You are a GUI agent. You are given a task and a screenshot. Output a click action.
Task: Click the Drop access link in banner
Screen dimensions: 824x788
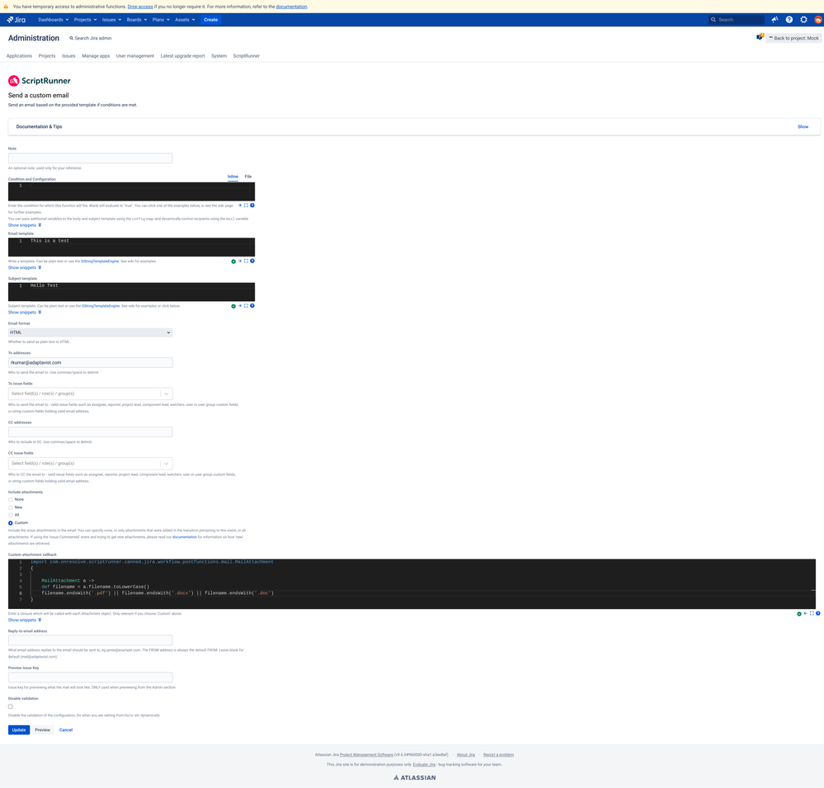[x=140, y=7]
